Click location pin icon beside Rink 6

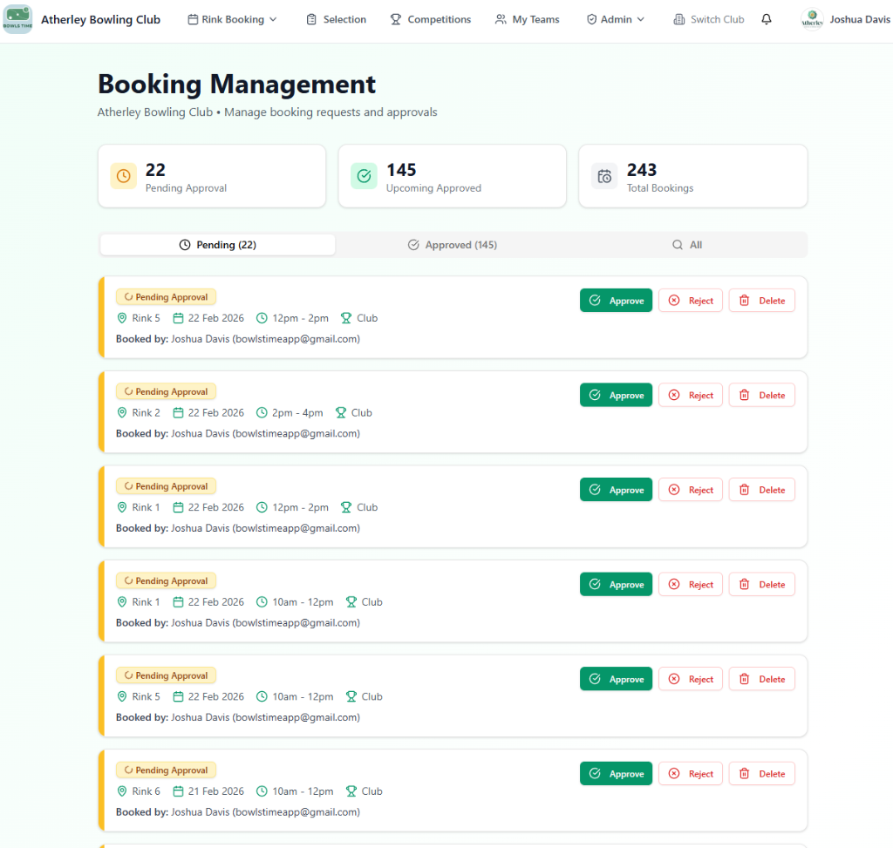(x=122, y=791)
